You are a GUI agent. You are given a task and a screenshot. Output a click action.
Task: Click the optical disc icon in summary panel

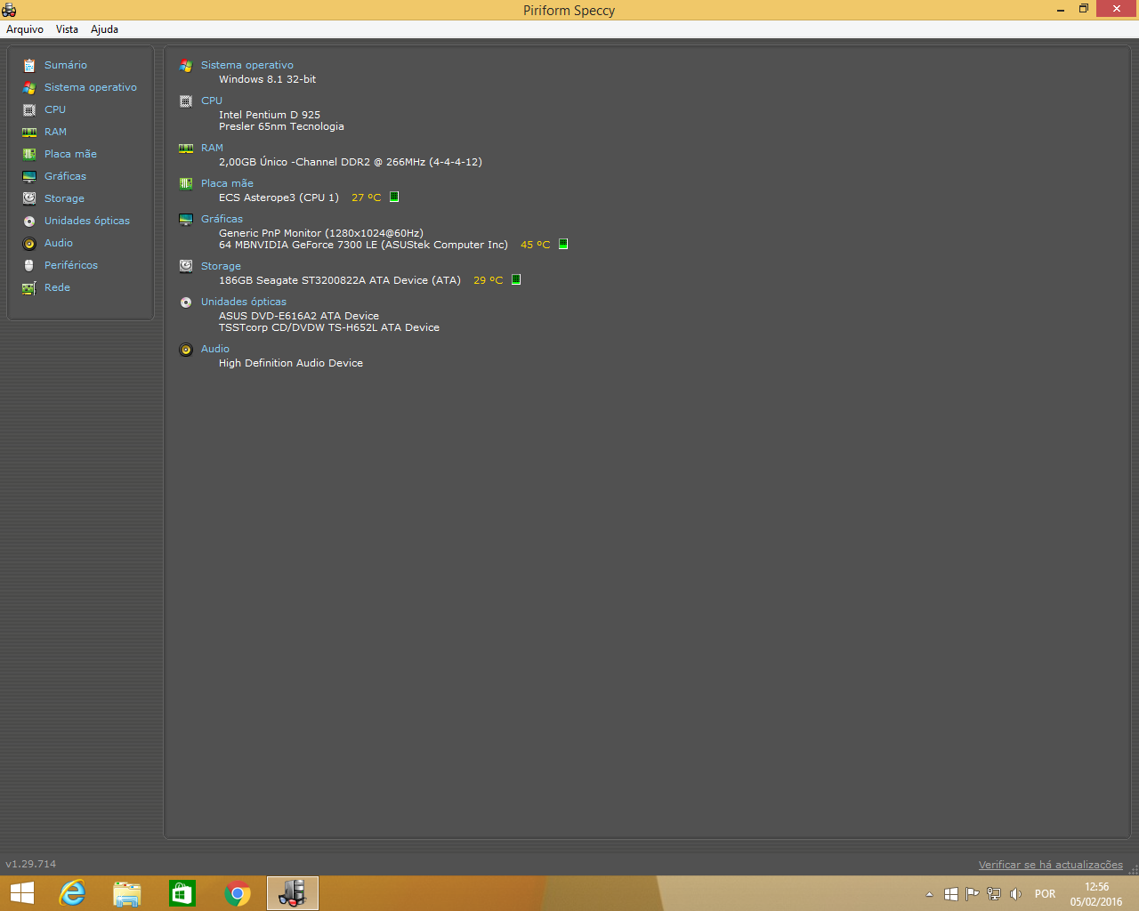click(x=186, y=302)
